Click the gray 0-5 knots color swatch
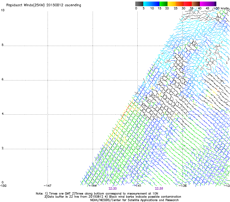 point(139,4)
